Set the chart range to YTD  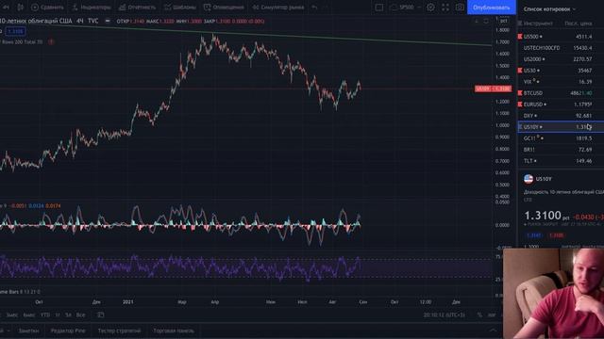(x=45, y=315)
